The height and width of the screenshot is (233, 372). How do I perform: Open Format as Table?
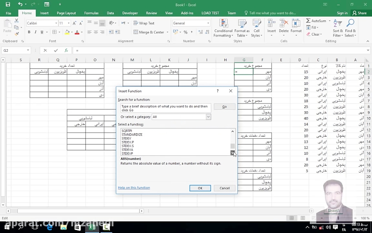click(x=242, y=28)
